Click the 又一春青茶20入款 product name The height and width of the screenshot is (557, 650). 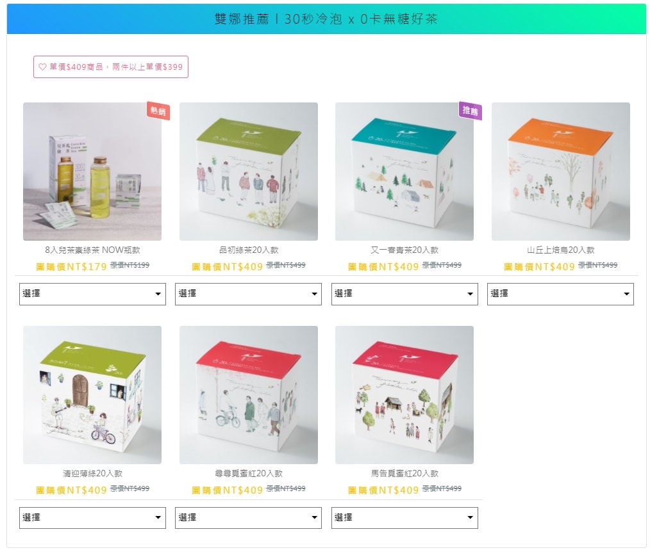click(404, 250)
